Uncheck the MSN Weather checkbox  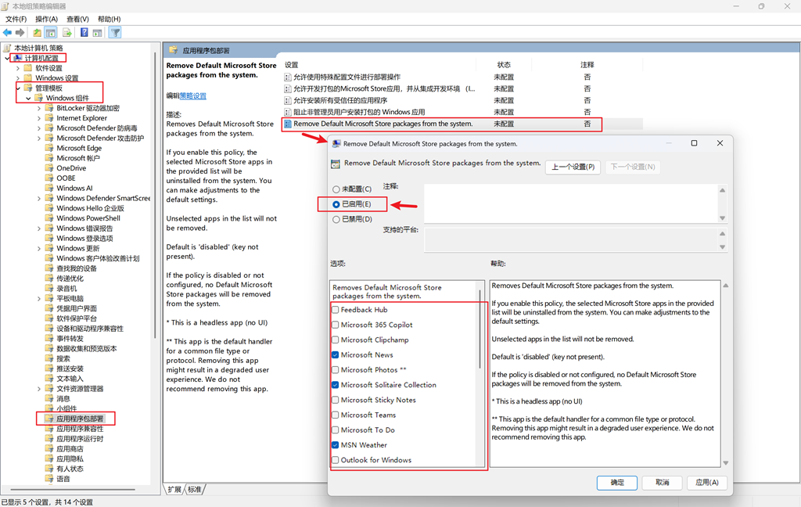335,444
